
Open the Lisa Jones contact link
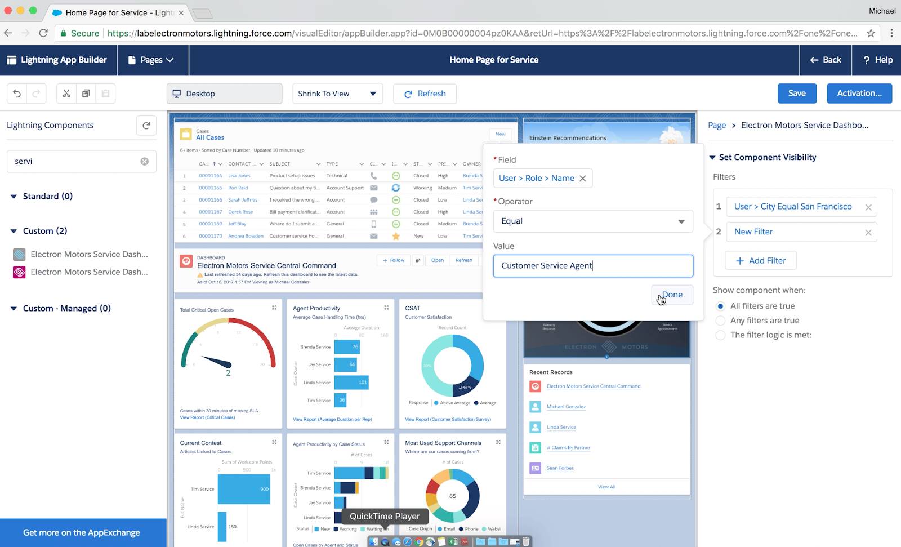[x=239, y=176]
